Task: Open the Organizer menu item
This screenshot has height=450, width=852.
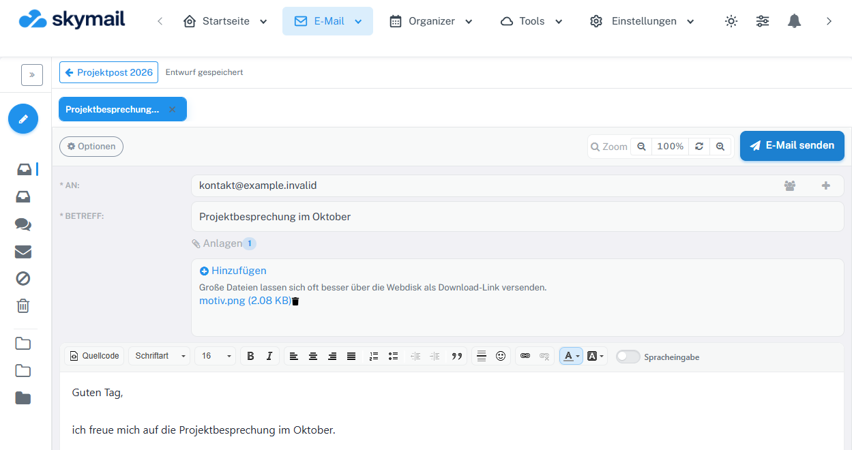Action: click(x=430, y=21)
